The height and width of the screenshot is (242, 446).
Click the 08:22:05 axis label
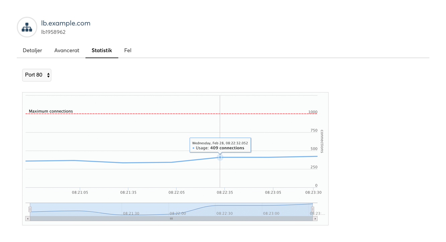point(176,192)
